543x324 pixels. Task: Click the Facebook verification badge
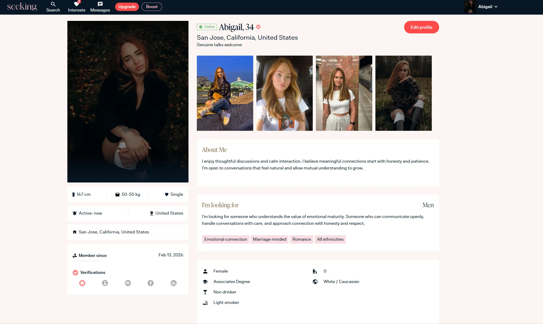coord(151,283)
